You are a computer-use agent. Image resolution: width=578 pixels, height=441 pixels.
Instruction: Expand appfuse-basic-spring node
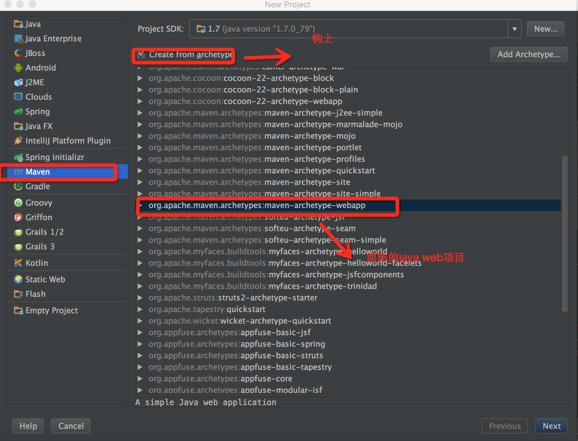click(x=140, y=344)
